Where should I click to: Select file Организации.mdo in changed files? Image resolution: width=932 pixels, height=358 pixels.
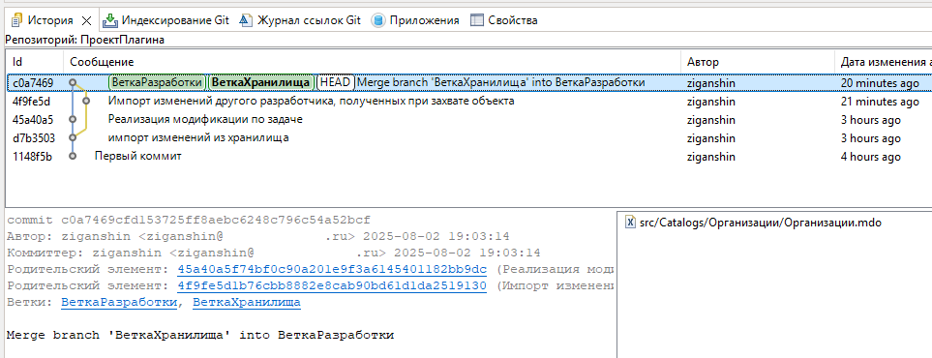(761, 223)
